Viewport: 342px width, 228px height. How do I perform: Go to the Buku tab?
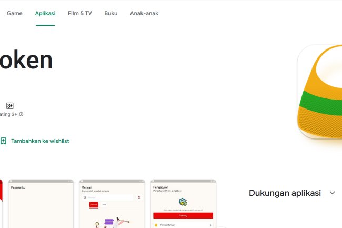click(110, 13)
